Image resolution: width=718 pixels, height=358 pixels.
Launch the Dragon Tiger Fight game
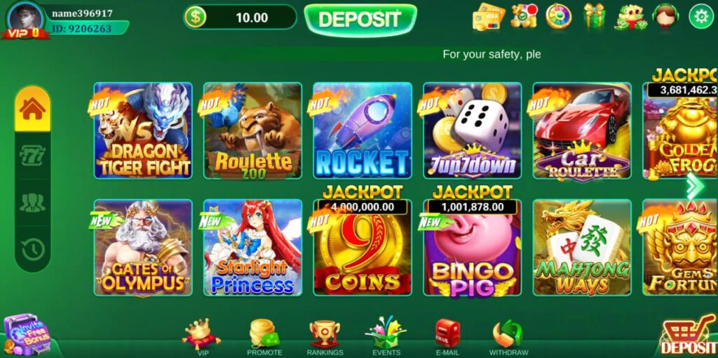[143, 131]
